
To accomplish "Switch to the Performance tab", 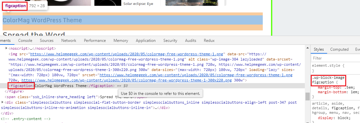I will pyautogui.click(x=95, y=41).
